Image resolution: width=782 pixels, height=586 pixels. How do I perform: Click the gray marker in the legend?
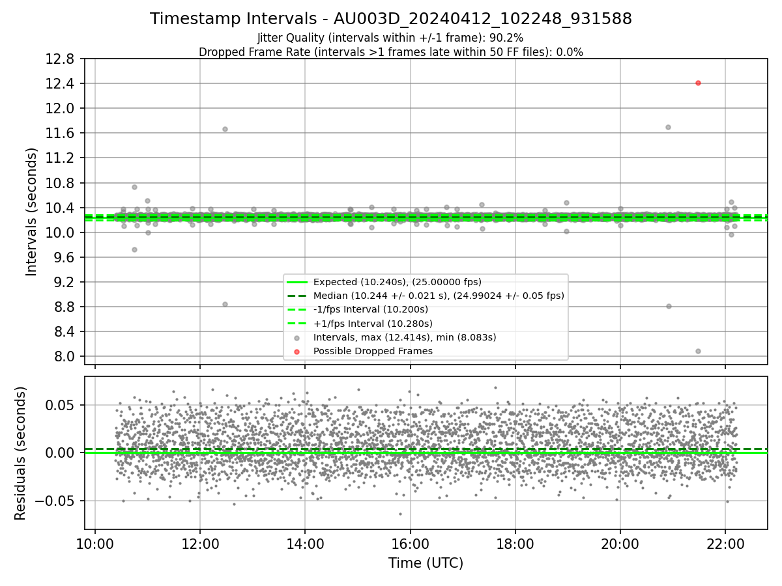(x=297, y=338)
